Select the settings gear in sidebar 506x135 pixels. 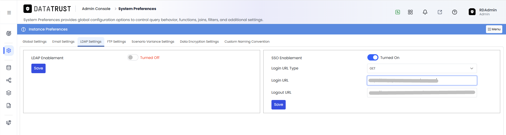click(9, 51)
